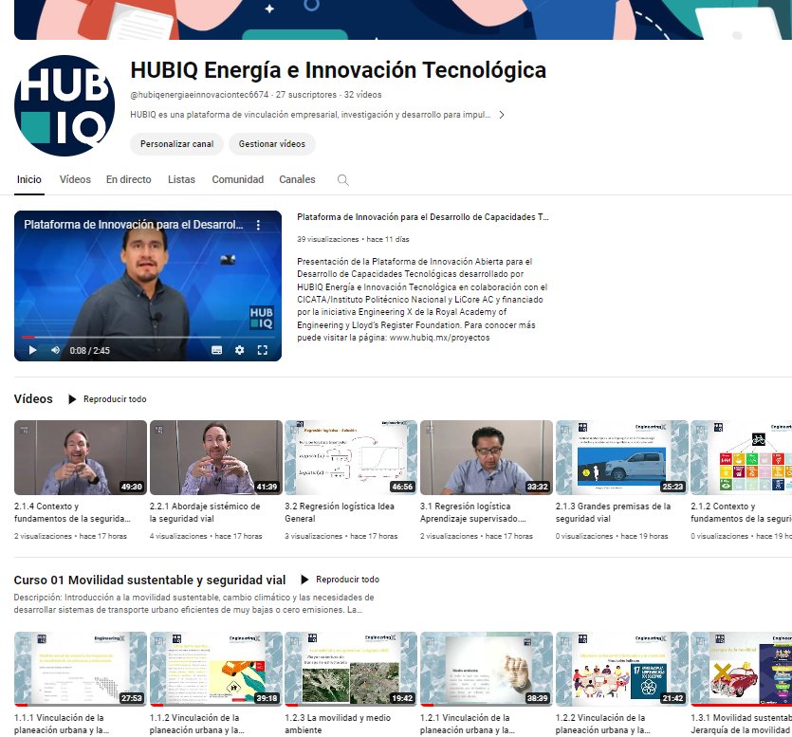Screen dimensions: 792x737
Task: Open thumbnail of 1.1.2 Vinculación video
Action: tap(215, 669)
